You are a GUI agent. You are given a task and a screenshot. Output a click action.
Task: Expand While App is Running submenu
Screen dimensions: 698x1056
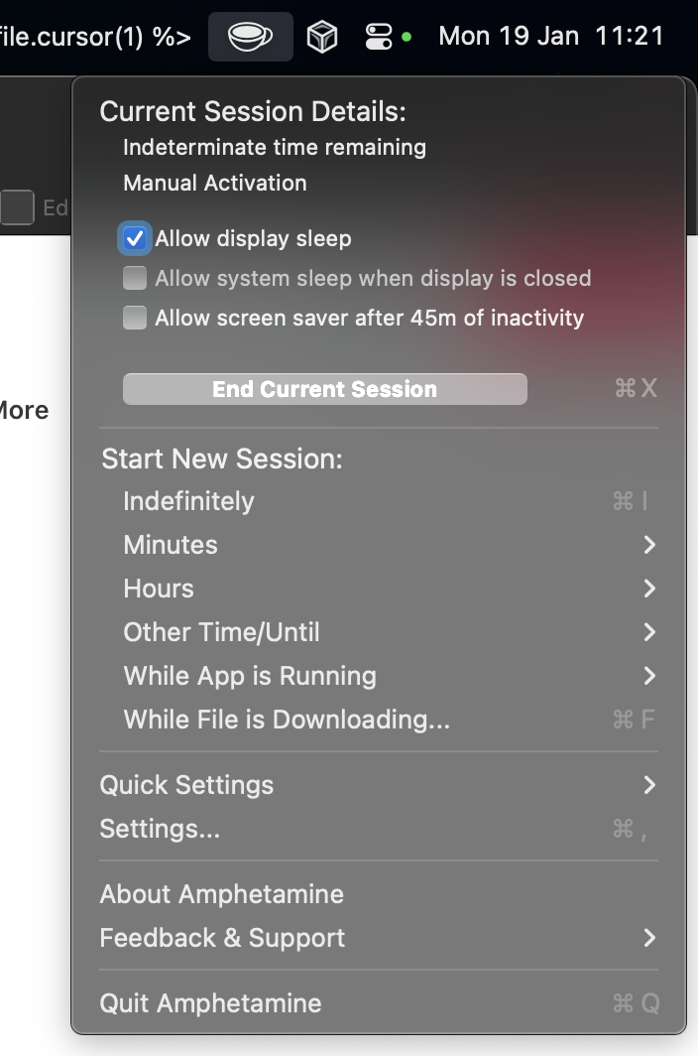[x=250, y=676]
